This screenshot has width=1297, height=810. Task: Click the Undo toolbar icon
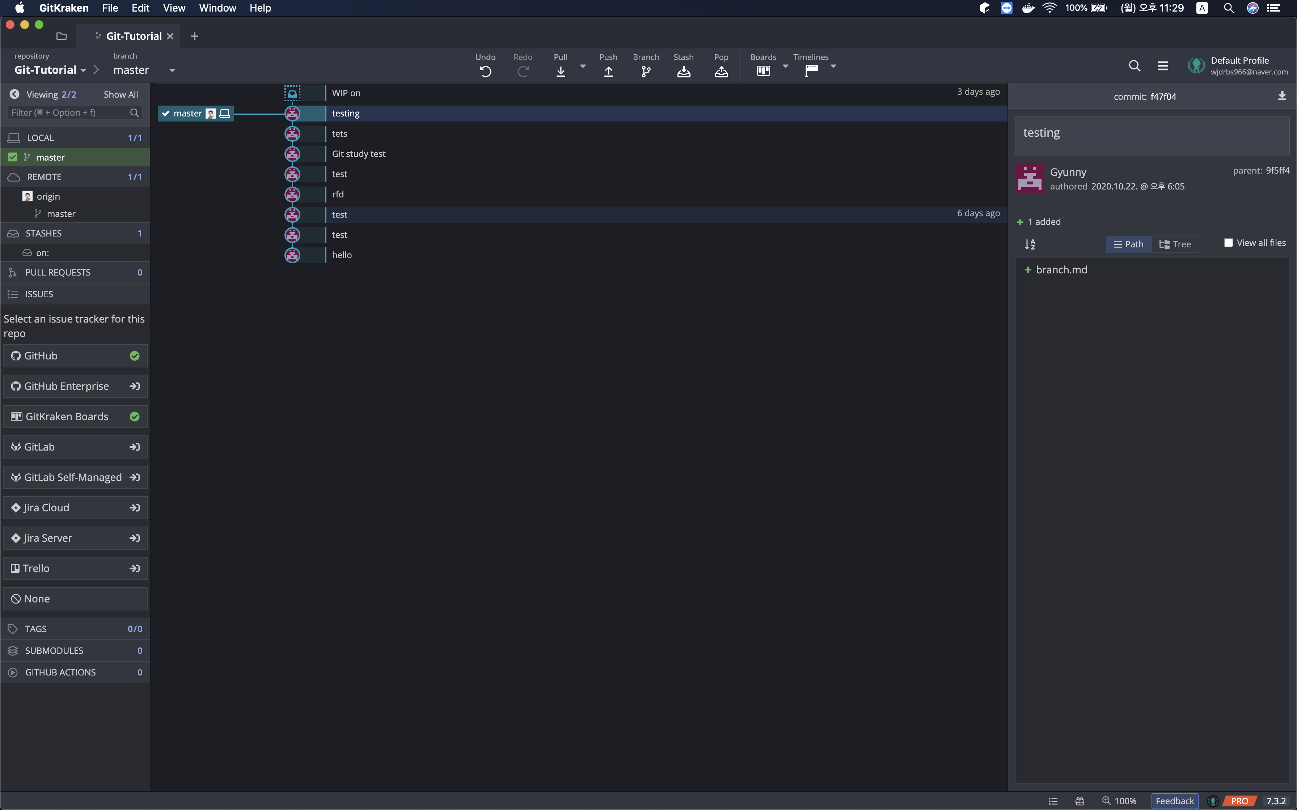click(x=485, y=71)
